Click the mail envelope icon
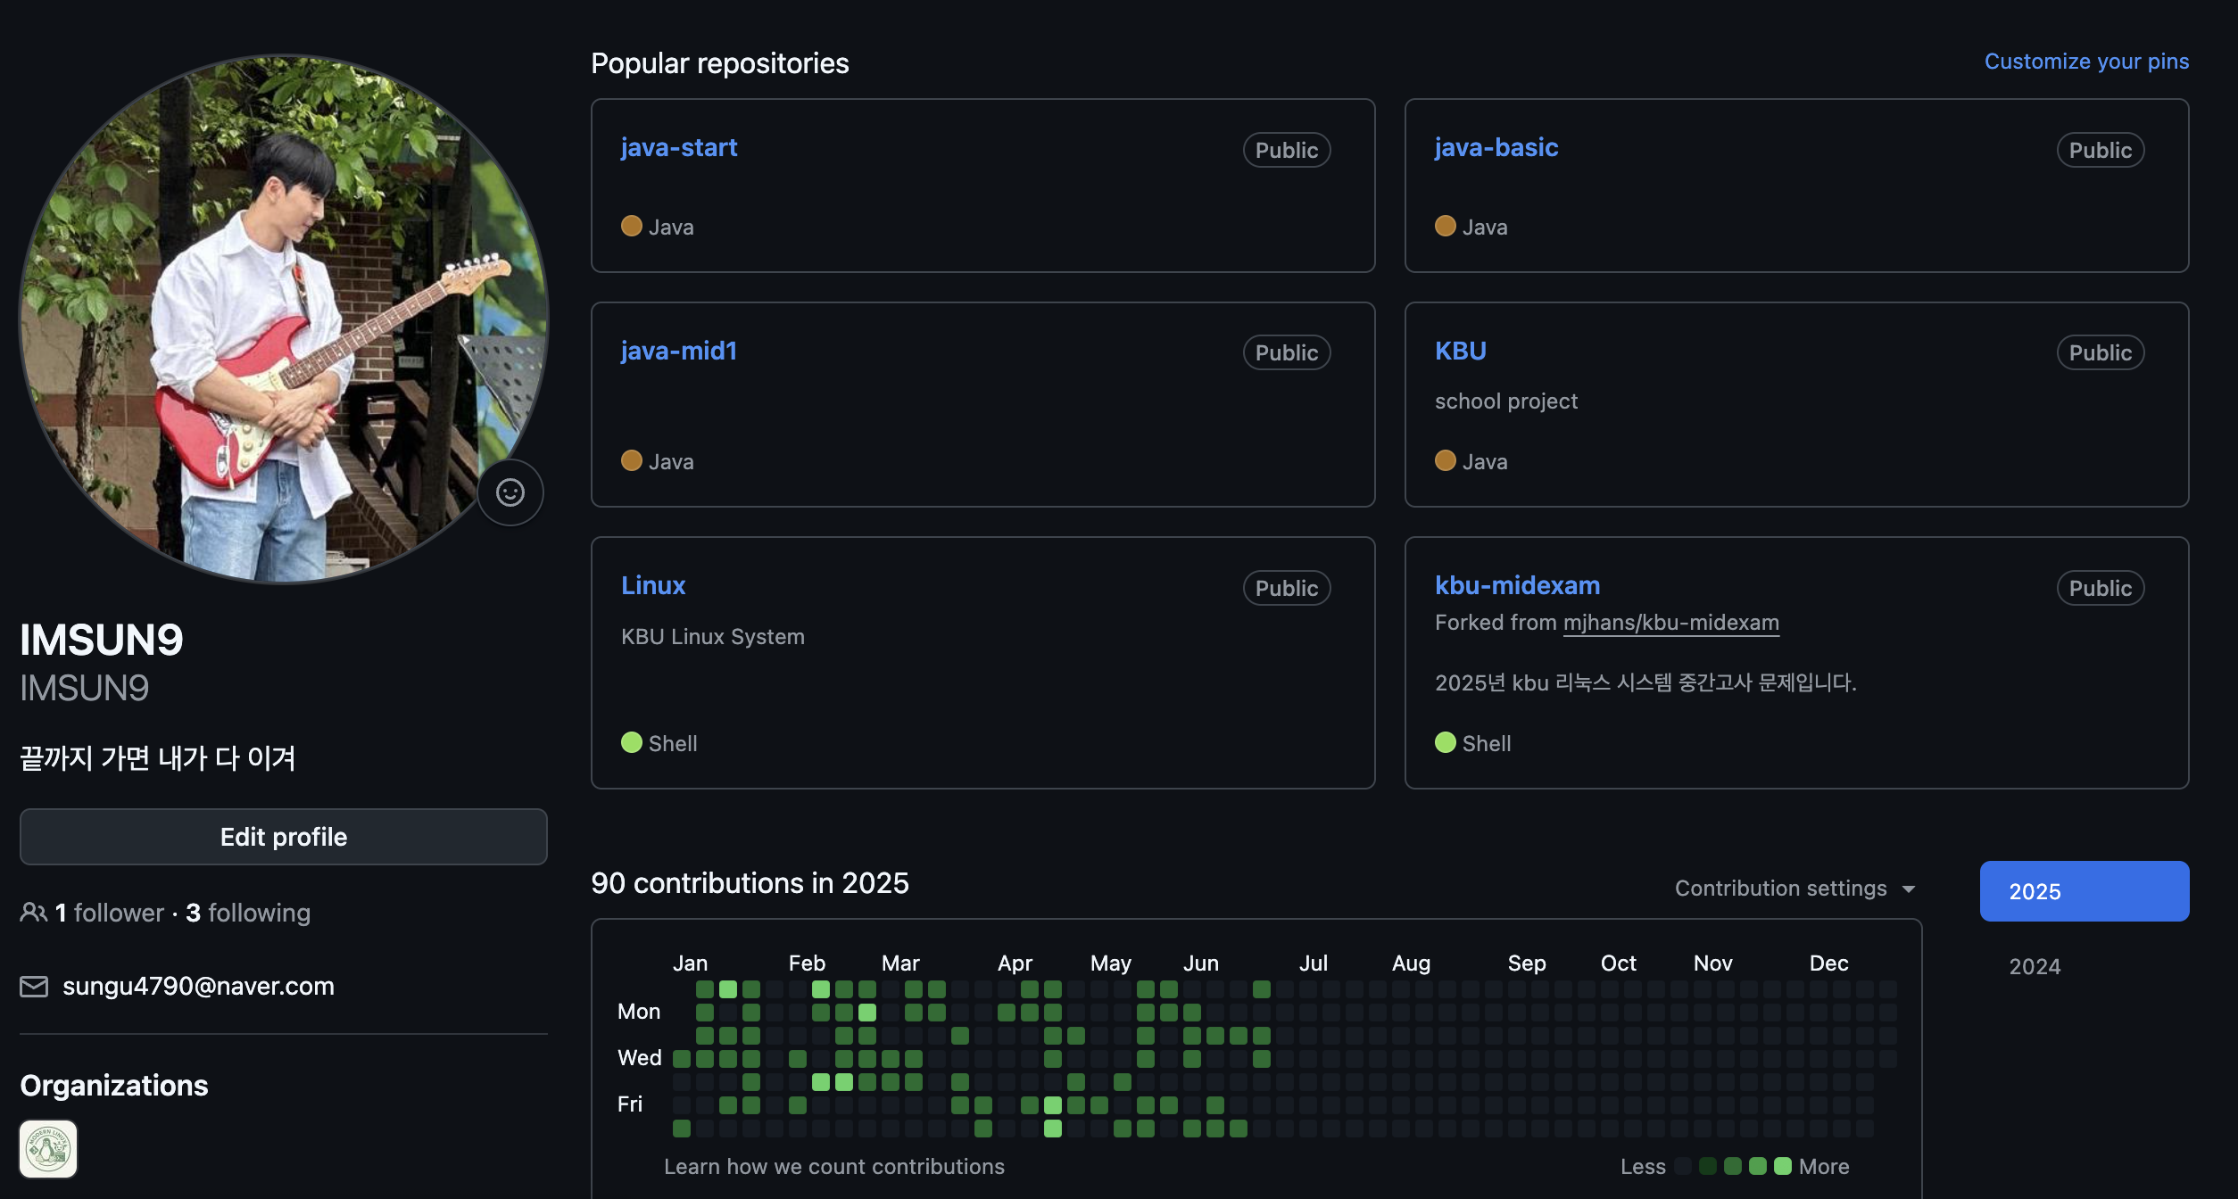Image resolution: width=2238 pixels, height=1199 pixels. click(x=34, y=987)
